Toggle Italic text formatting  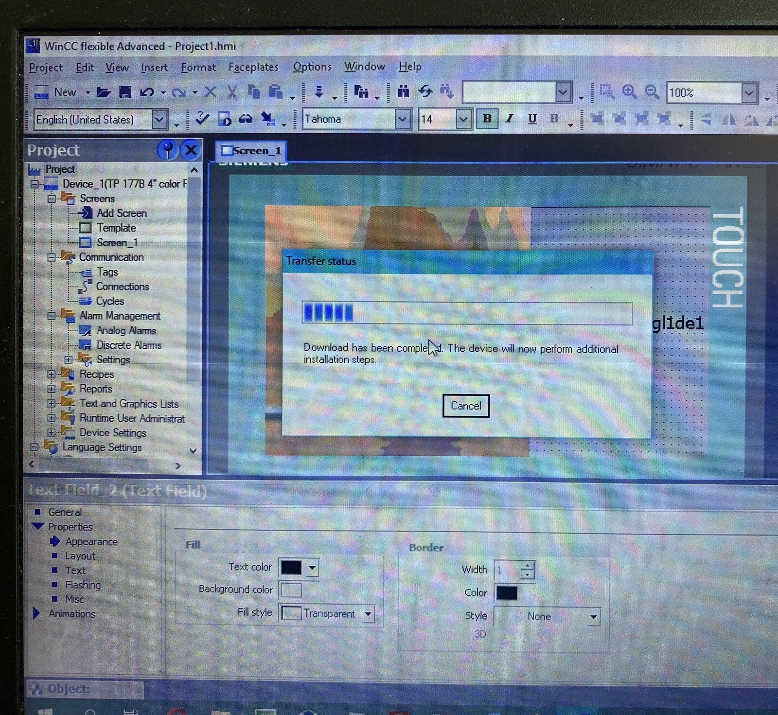point(509,119)
